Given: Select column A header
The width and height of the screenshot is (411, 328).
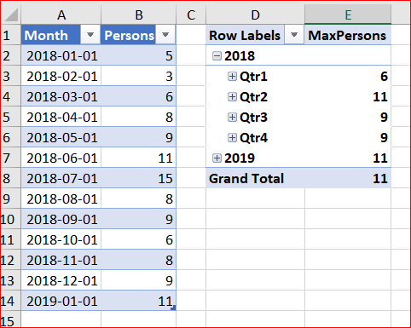Looking at the screenshot, I should [61, 14].
